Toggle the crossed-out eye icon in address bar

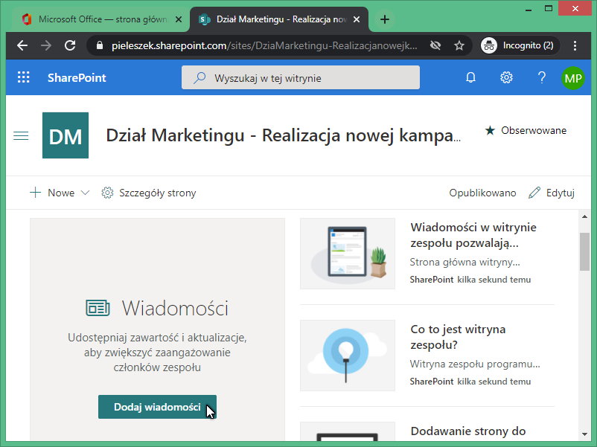[438, 45]
